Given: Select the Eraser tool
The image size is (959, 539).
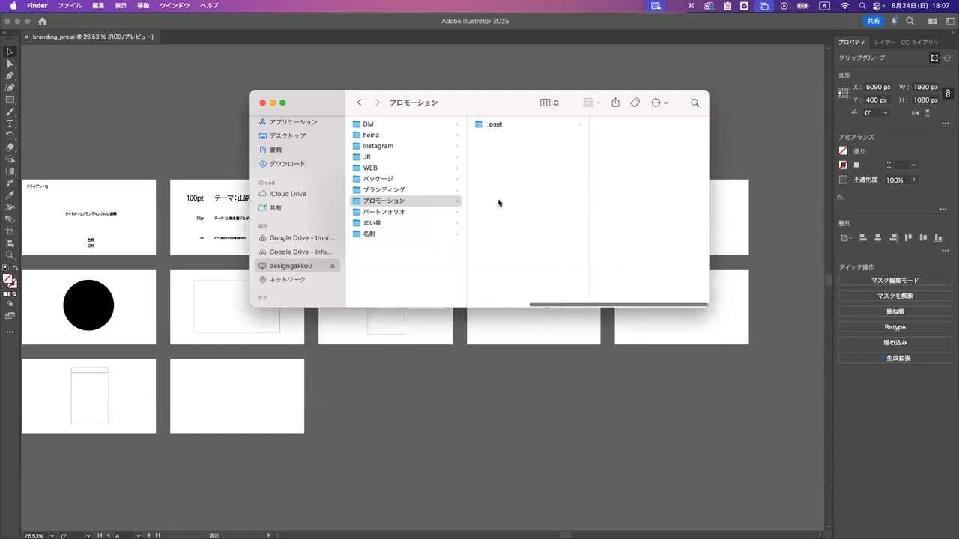Looking at the screenshot, I should pyautogui.click(x=10, y=147).
